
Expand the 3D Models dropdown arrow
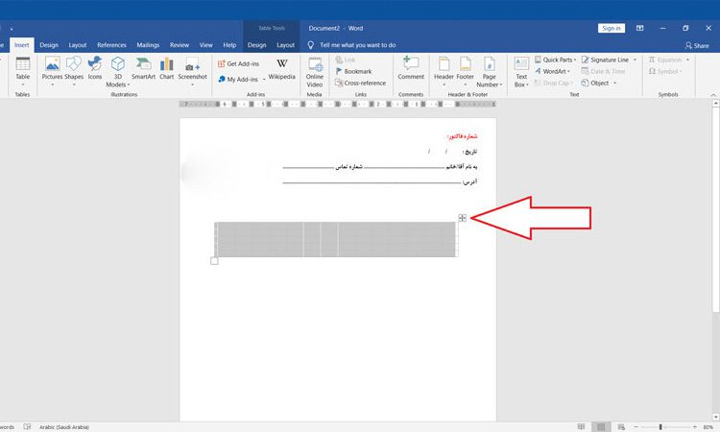(x=129, y=84)
